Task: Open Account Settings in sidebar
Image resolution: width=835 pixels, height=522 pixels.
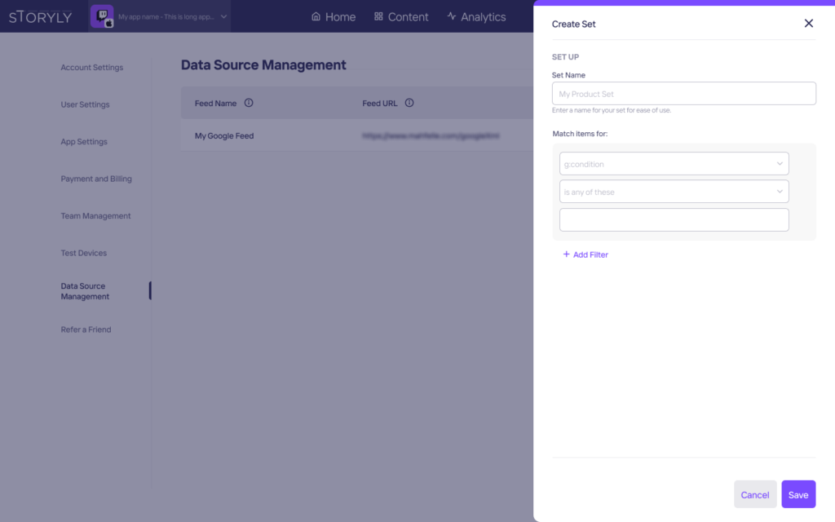Action: [91, 68]
